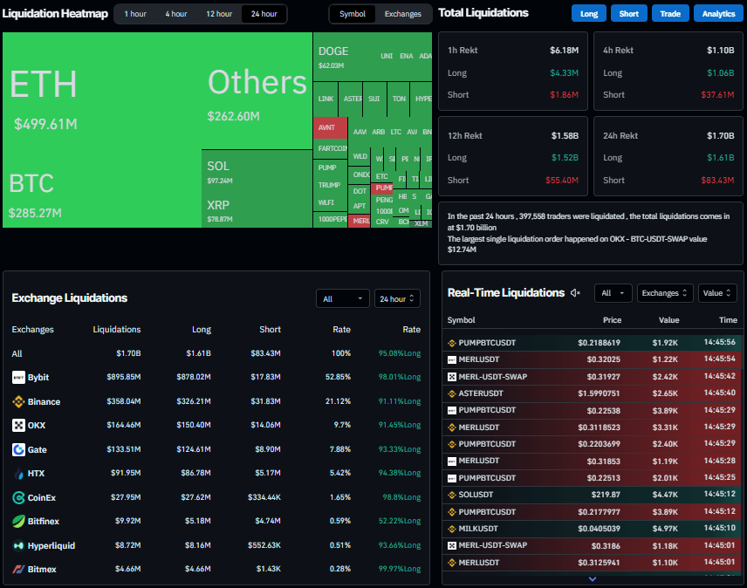Open the Exchanges dropdown in Real-Time Liquidations
Image resolution: width=747 pixels, height=588 pixels.
665,293
